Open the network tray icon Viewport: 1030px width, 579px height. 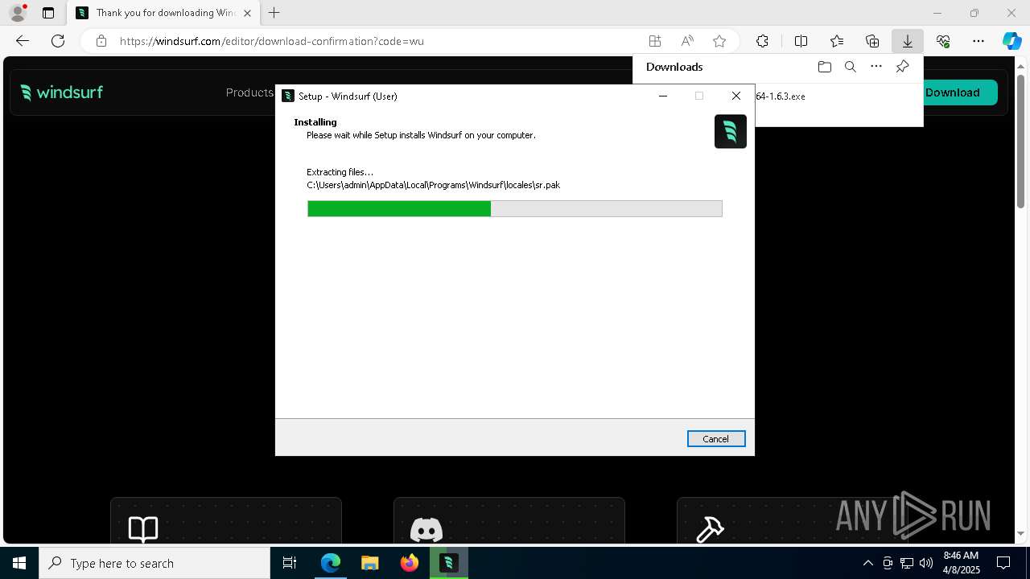pos(907,563)
